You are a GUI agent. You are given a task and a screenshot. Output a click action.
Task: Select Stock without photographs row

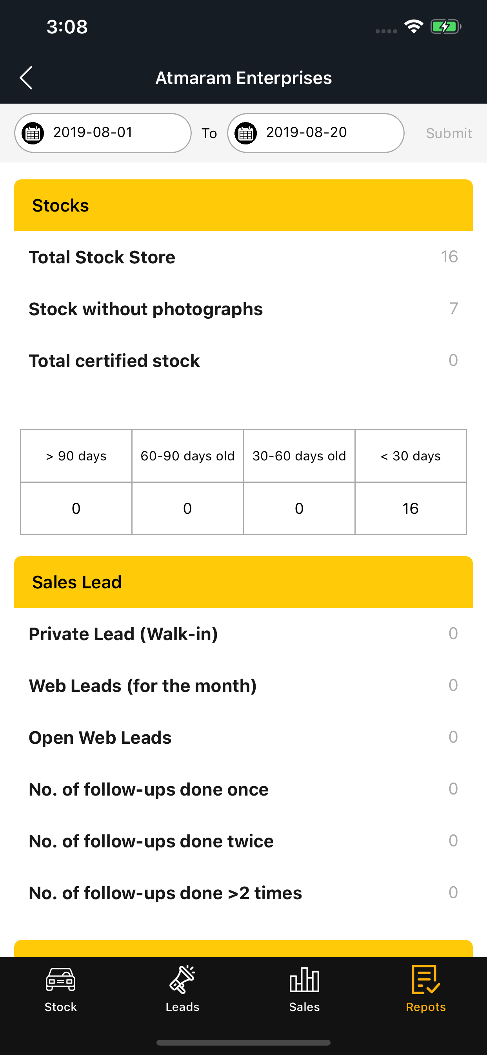click(x=243, y=309)
